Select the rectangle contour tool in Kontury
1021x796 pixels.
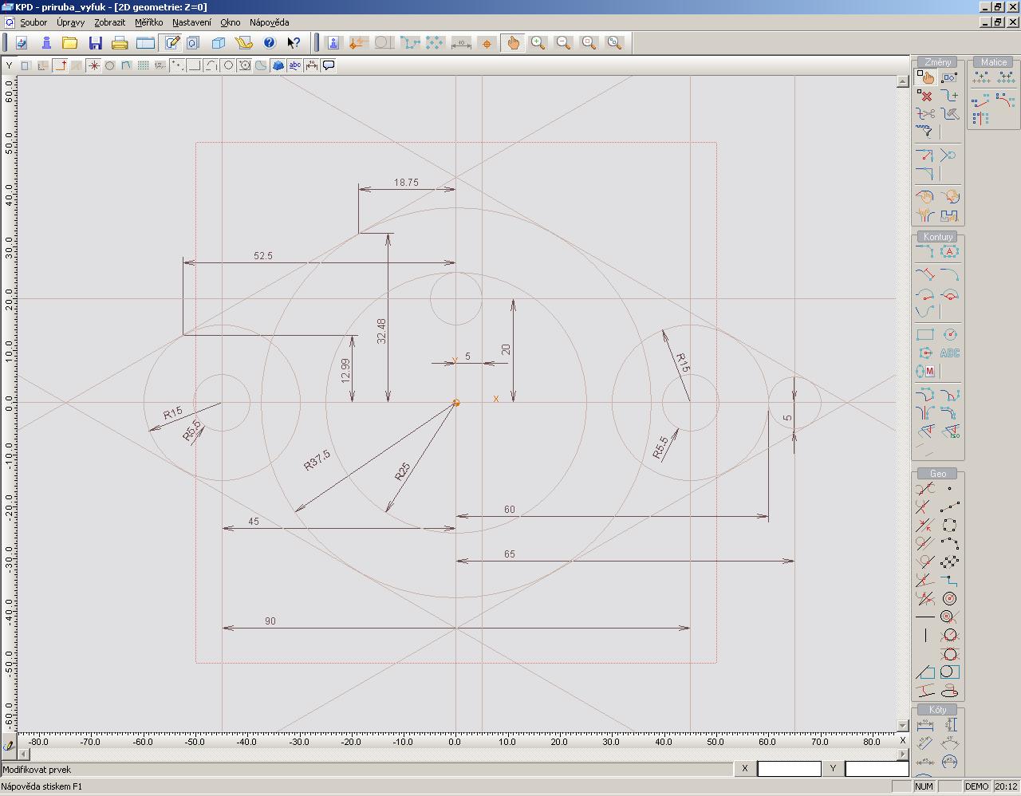pyautogui.click(x=924, y=335)
